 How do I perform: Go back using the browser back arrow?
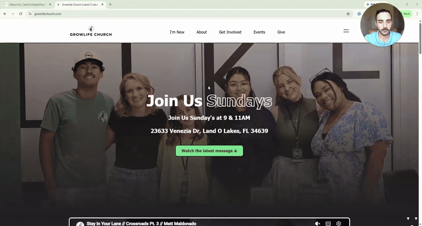[x=5, y=14]
